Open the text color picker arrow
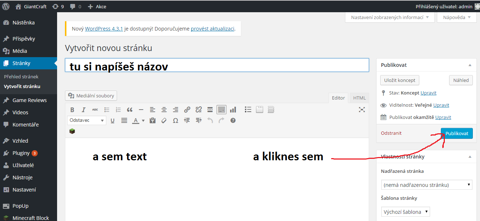 tap(143, 121)
